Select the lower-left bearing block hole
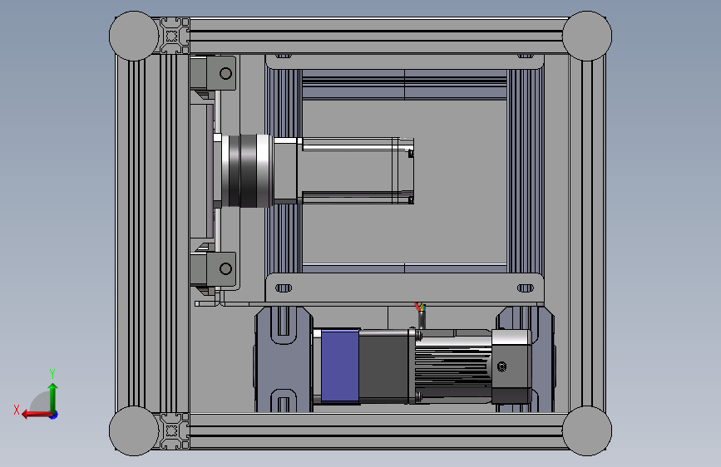 (225, 268)
